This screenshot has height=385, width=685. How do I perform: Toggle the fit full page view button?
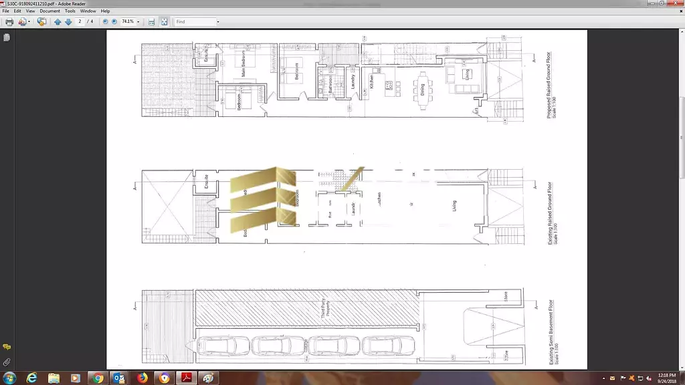point(164,22)
